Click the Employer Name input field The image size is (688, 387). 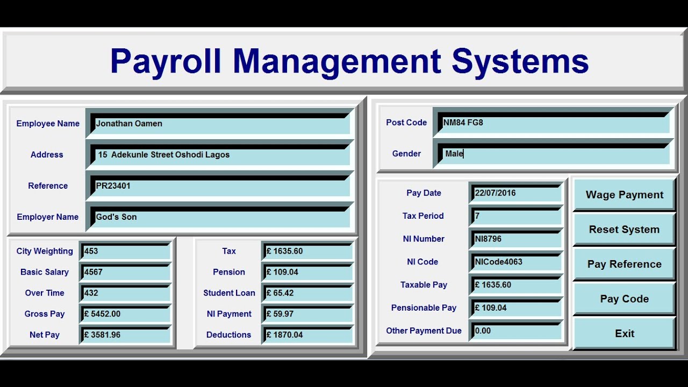pyautogui.click(x=220, y=217)
